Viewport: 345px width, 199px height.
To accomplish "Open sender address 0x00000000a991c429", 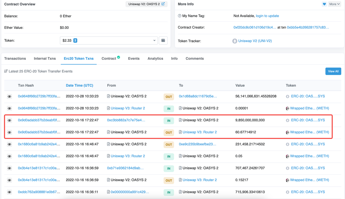I will [130, 192].
